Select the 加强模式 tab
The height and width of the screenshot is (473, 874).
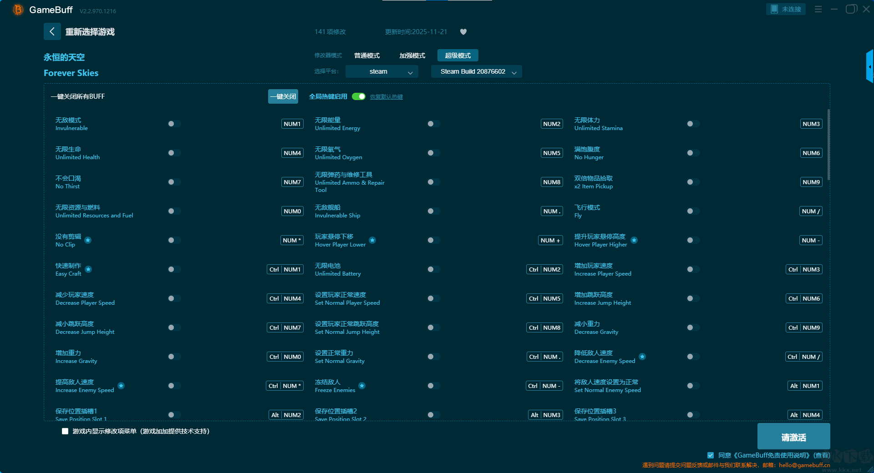click(x=412, y=55)
